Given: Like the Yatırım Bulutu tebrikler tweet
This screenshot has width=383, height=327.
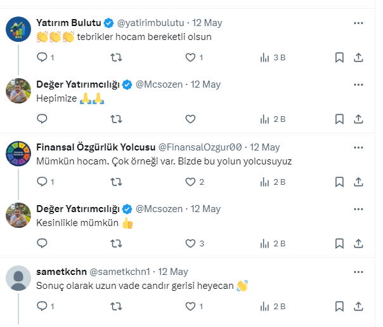Looking at the screenshot, I should click(190, 58).
